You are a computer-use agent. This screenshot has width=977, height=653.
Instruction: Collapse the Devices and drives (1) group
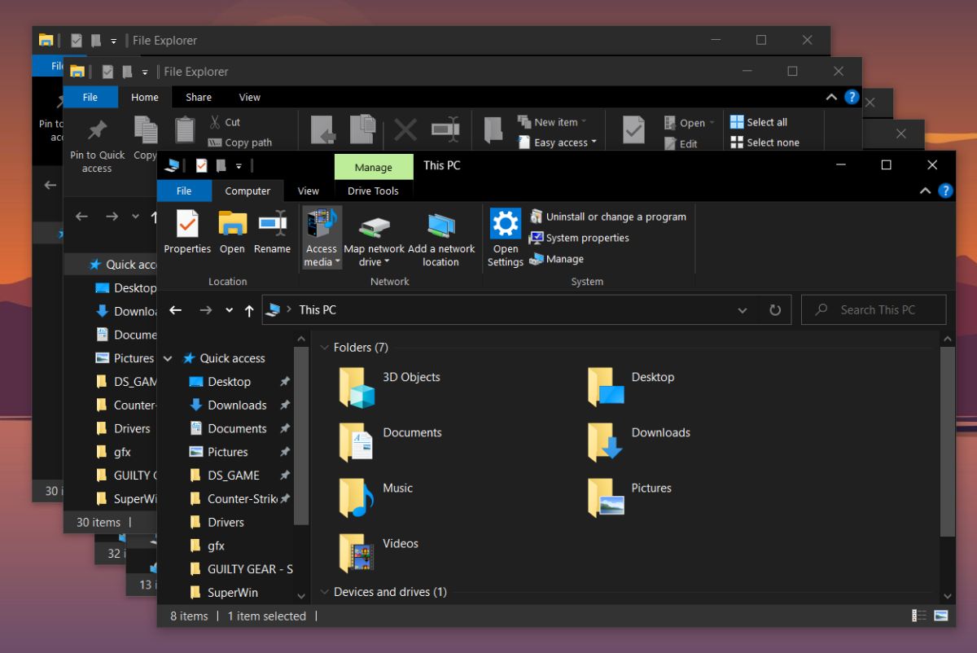pos(324,592)
